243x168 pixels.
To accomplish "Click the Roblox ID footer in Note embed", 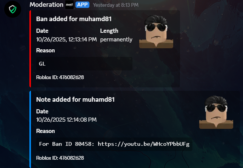I will point(60,158).
